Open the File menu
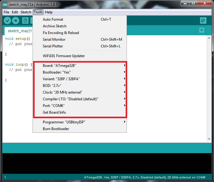Viewport: 214px width, 182px height. pyautogui.click(x=6, y=12)
